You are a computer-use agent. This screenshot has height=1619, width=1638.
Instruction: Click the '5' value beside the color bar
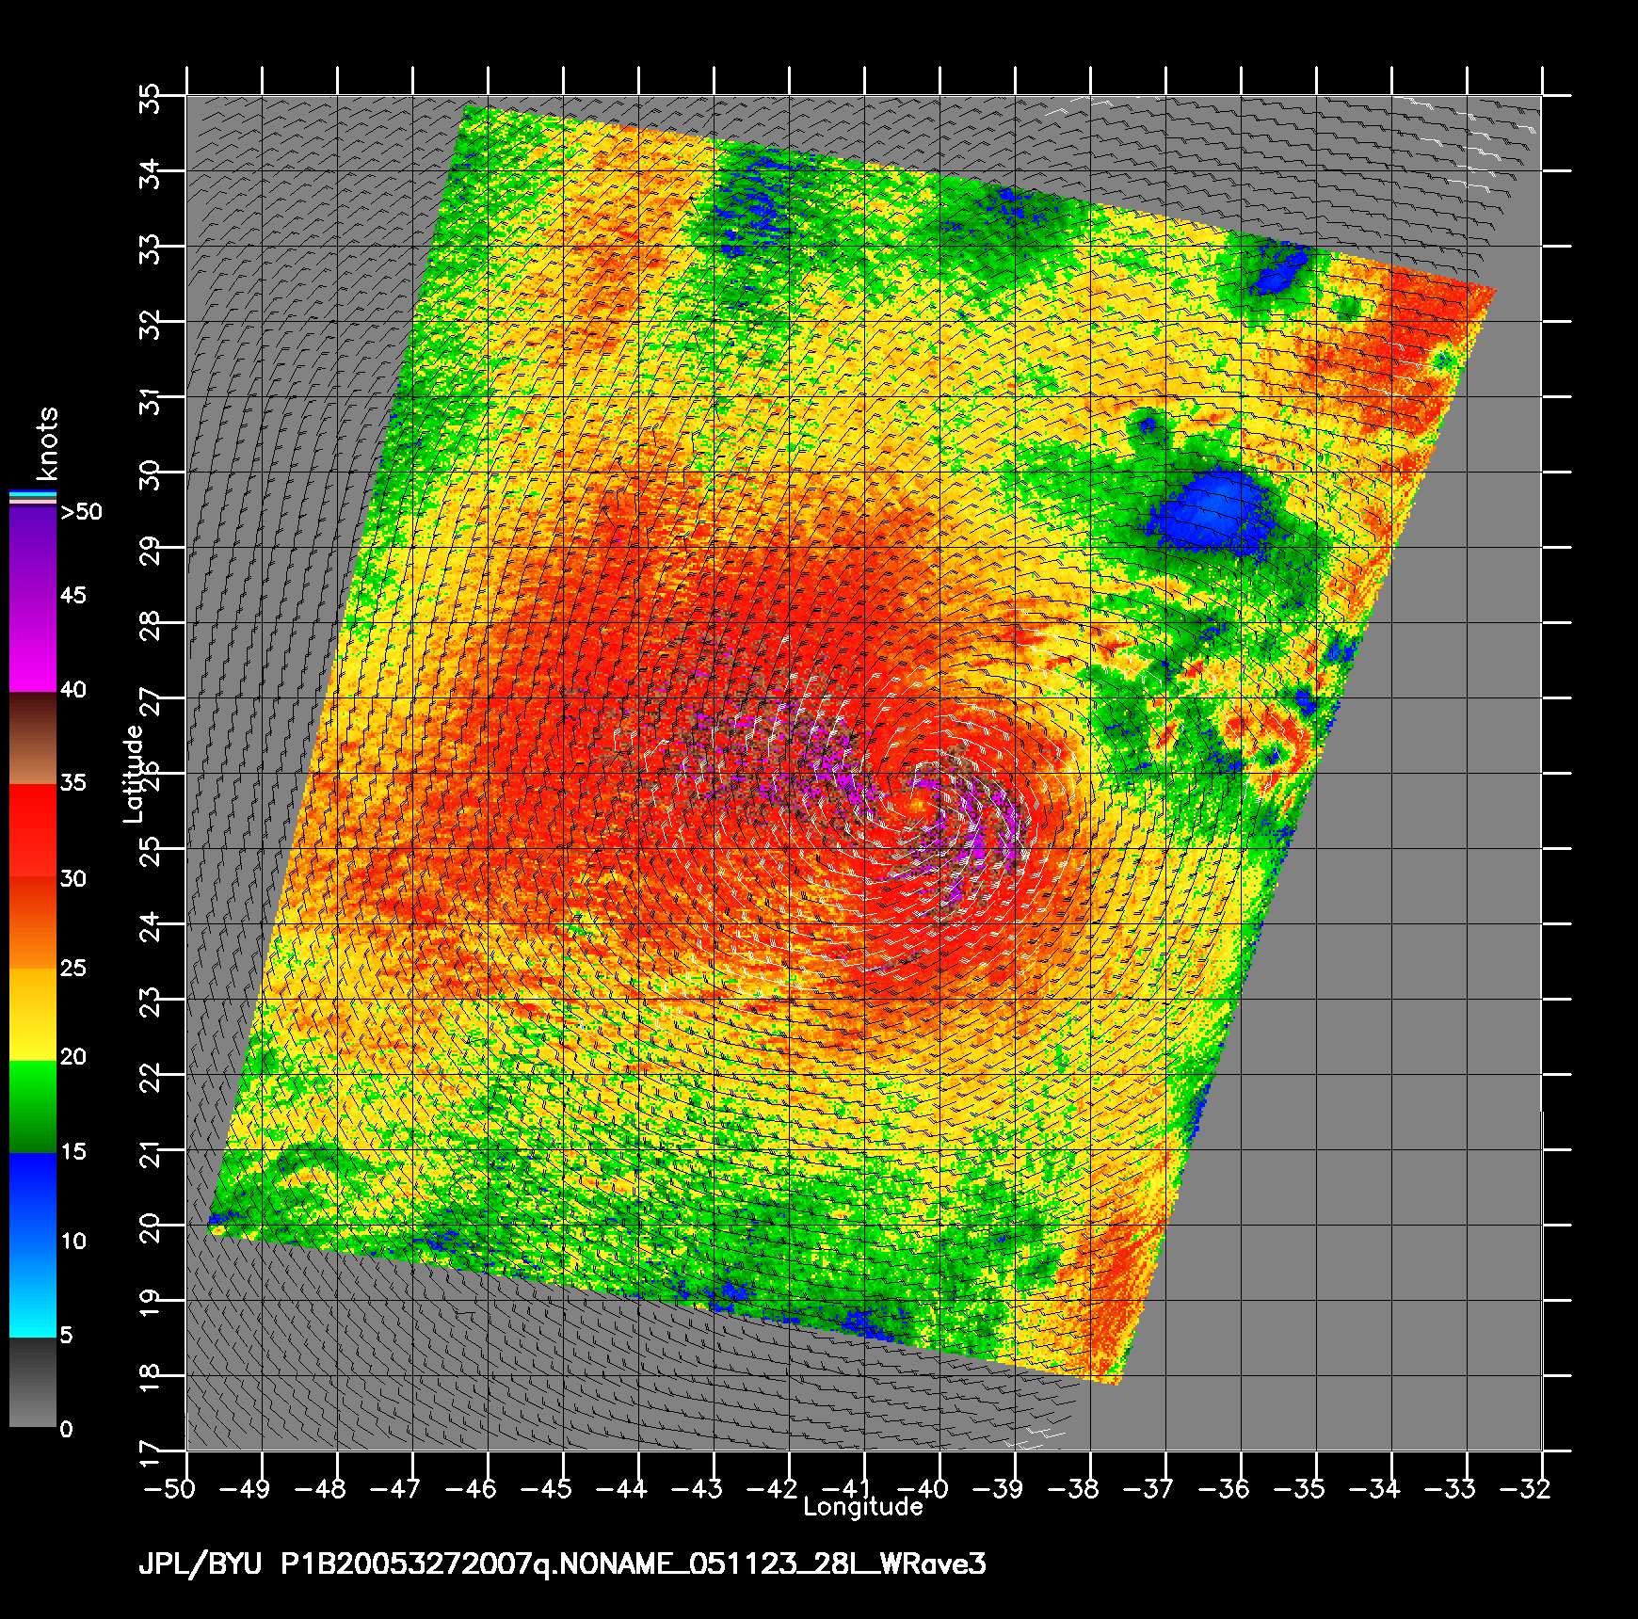click(66, 1335)
